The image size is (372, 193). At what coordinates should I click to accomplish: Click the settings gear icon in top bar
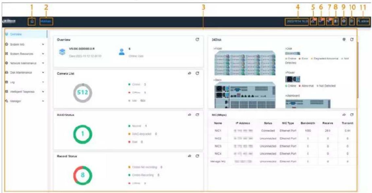click(344, 21)
